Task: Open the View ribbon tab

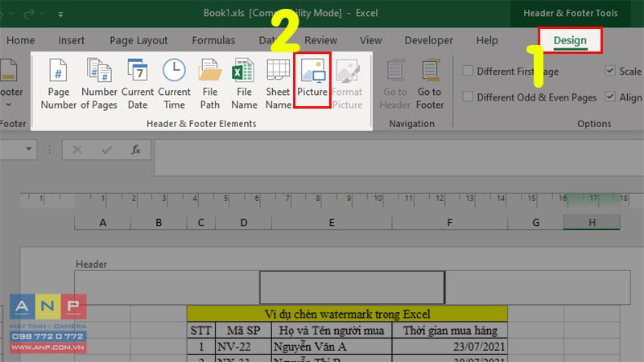Action: [370, 40]
